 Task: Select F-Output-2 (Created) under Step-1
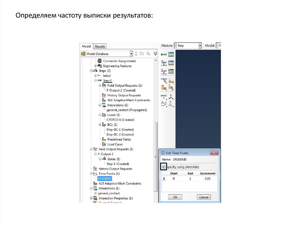point(121,90)
